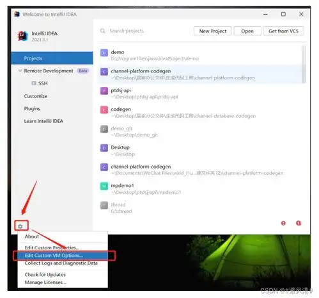Click the ptdsj-api project icon
The width and height of the screenshot is (319, 298).
[104, 91]
